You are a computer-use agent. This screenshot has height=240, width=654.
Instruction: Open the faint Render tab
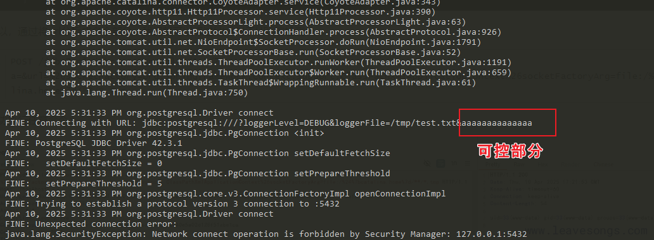(x=570, y=164)
